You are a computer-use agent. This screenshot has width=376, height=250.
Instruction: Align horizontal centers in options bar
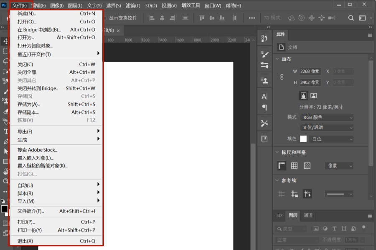point(162,18)
